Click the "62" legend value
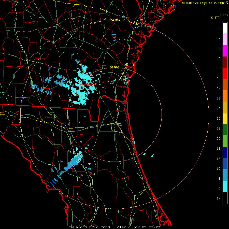This screenshot has height=229, width=229. click(219, 38)
